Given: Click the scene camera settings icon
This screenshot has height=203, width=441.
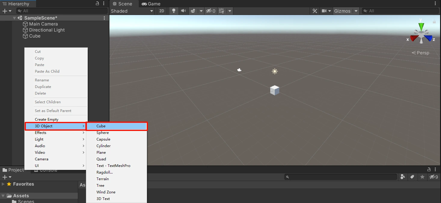Looking at the screenshot, I should point(324,11).
